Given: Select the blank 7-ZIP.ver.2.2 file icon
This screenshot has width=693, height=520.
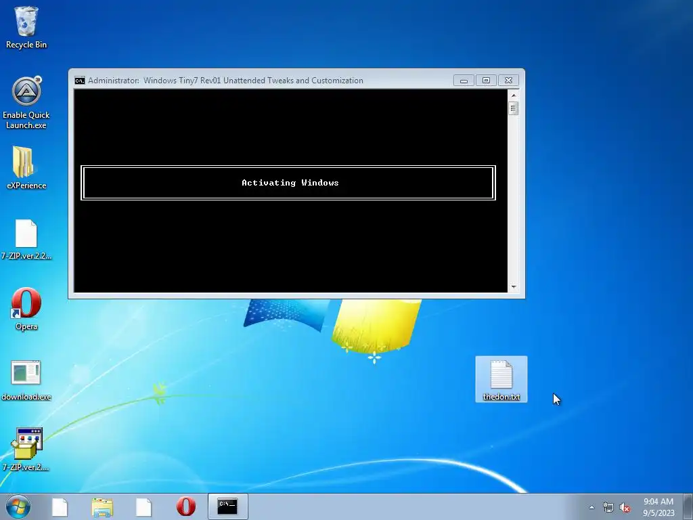Looking at the screenshot, I should click(x=26, y=239).
